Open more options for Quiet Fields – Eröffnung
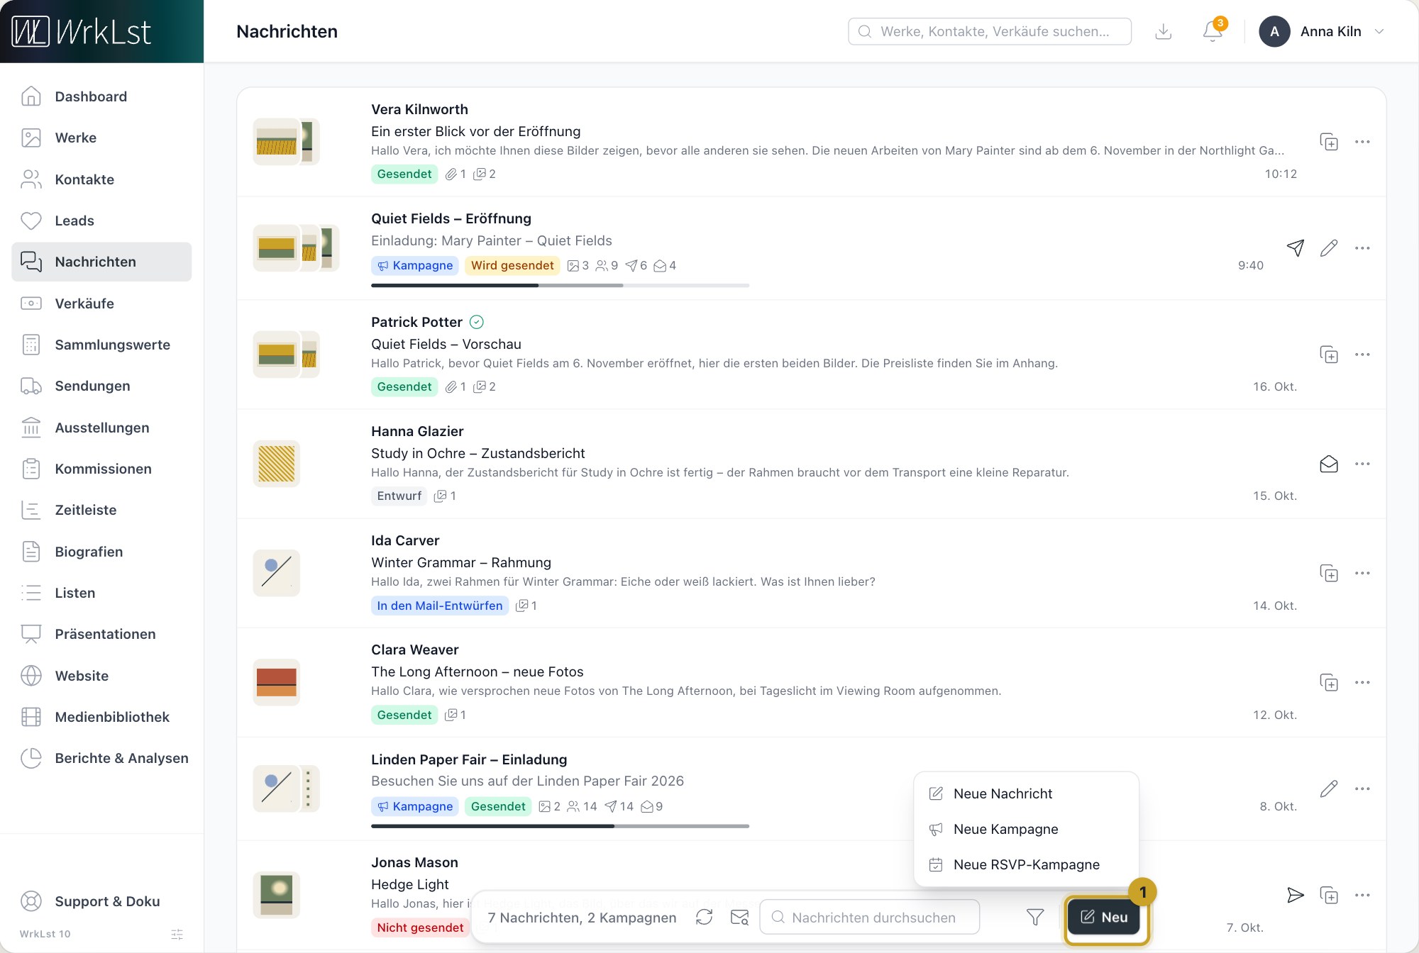The width and height of the screenshot is (1419, 953). click(1362, 248)
